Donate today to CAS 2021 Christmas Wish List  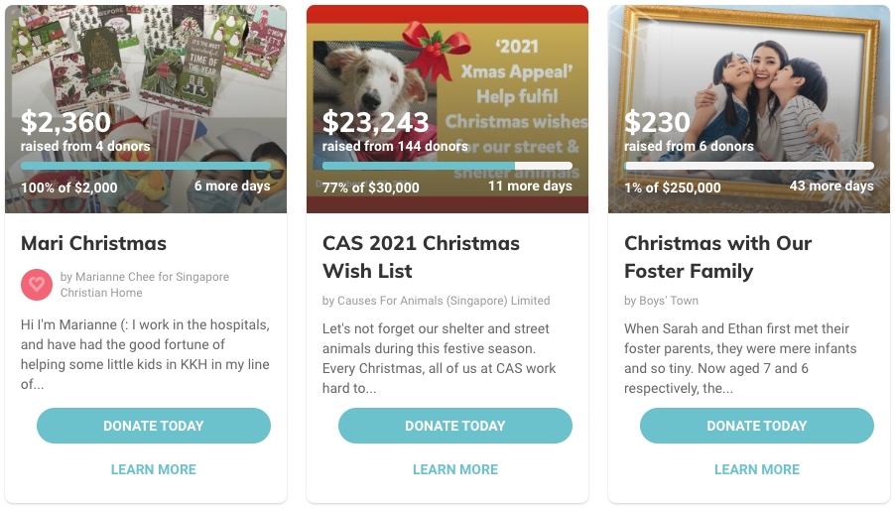(455, 426)
